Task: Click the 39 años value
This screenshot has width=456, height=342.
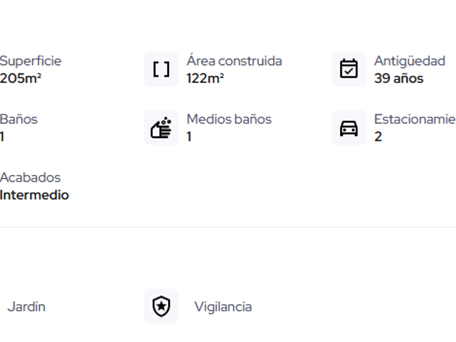Action: [x=398, y=79]
